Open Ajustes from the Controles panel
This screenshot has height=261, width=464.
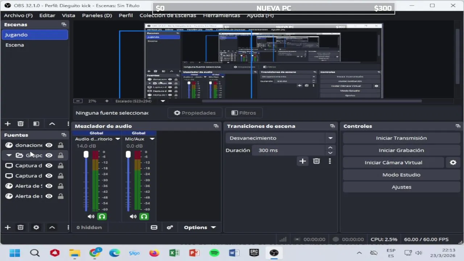pyautogui.click(x=401, y=187)
